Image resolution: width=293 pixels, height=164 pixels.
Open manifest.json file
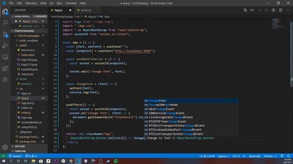point(29,69)
